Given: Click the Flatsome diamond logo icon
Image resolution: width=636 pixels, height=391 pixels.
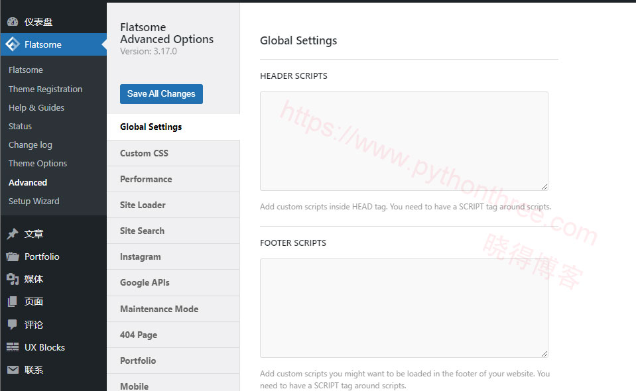Looking at the screenshot, I should [x=13, y=44].
